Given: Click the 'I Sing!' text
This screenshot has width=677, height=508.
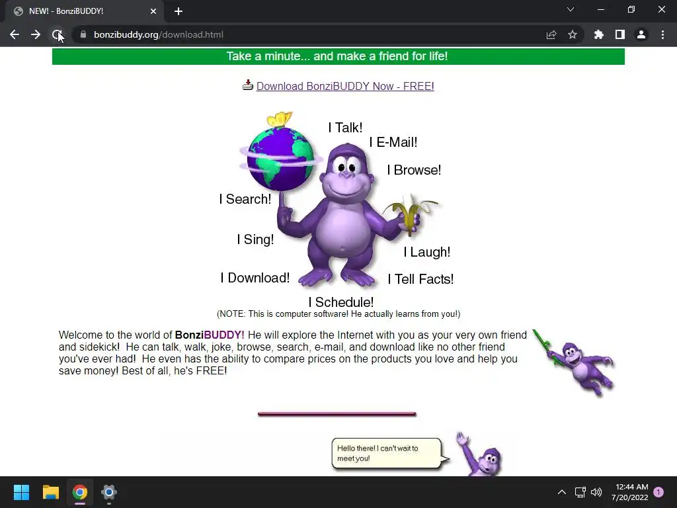Looking at the screenshot, I should pos(255,239).
